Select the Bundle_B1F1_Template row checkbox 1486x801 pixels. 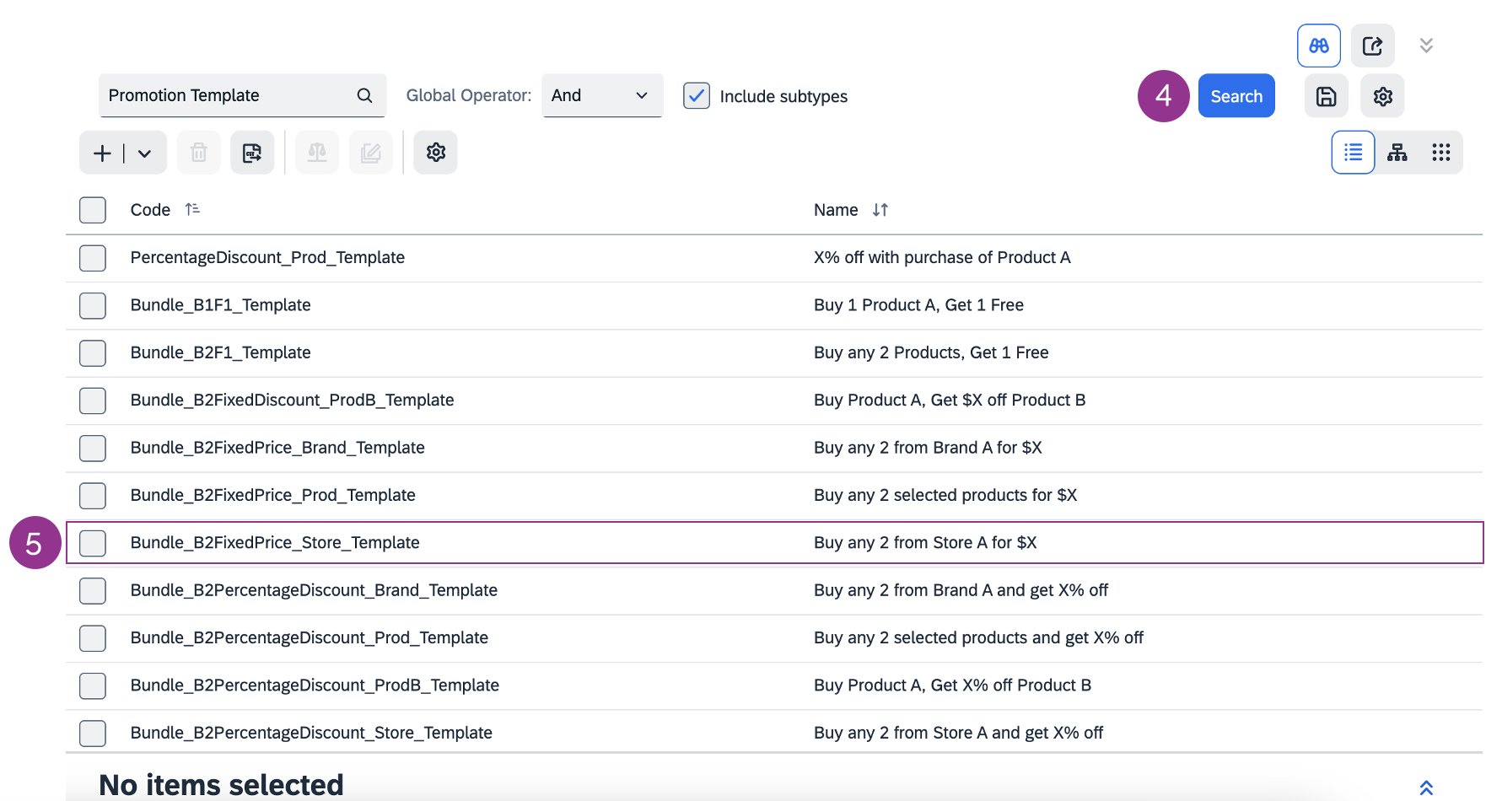[x=93, y=305]
